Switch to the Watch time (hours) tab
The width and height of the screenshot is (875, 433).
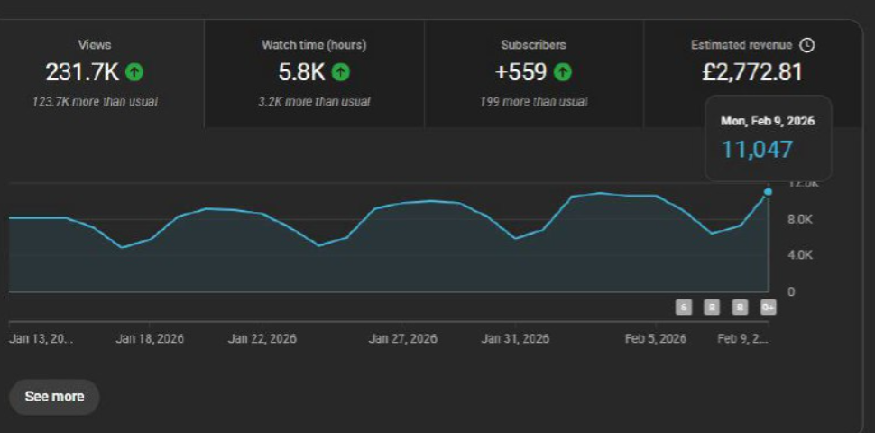click(x=314, y=74)
